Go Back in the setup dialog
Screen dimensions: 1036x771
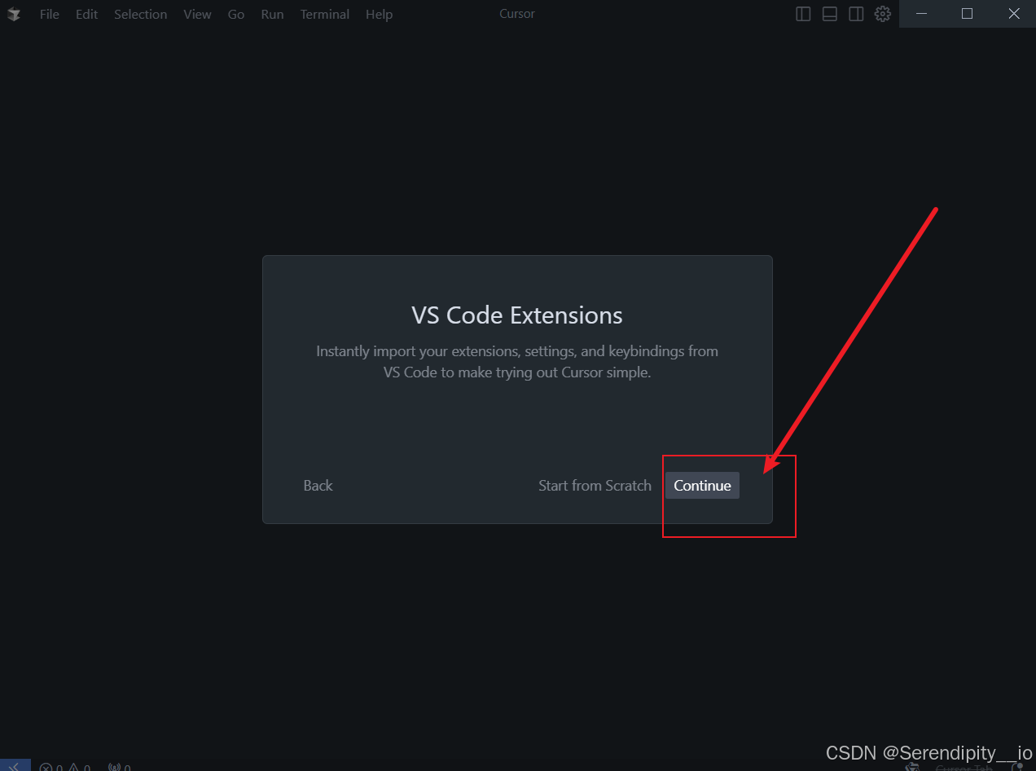coord(318,486)
